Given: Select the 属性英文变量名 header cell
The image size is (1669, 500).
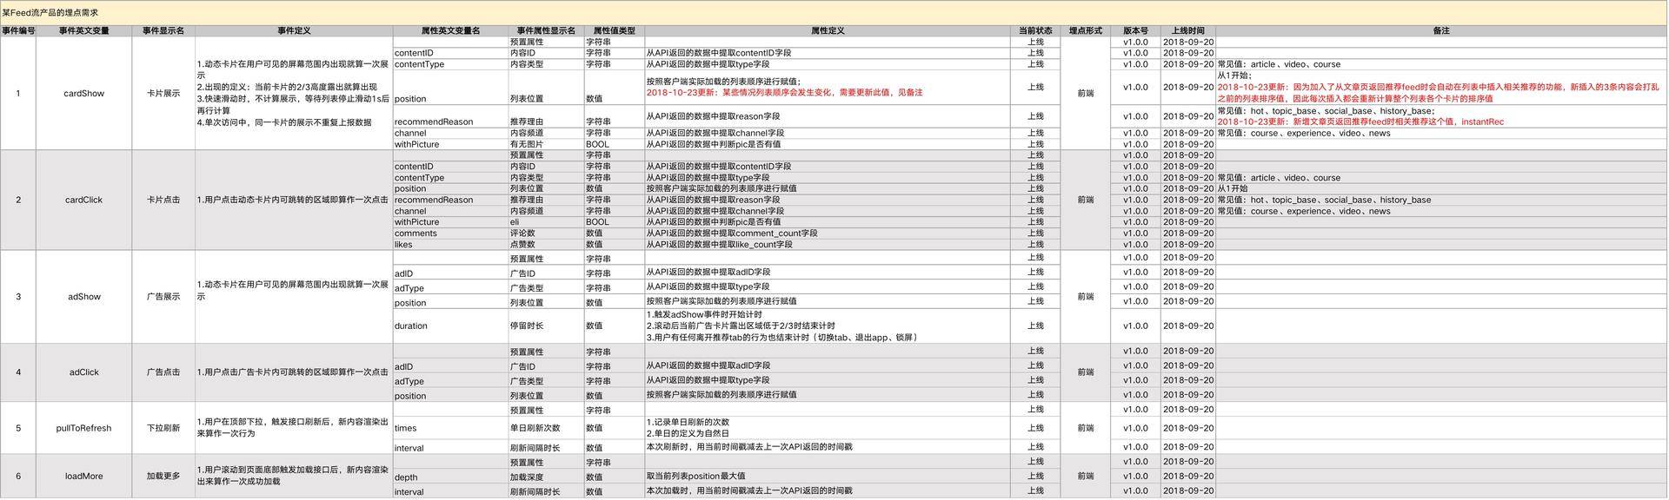Looking at the screenshot, I should (450, 31).
